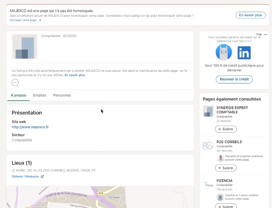Click the R2G CONSEILS logo
The image size is (272, 208).
tap(208, 146)
